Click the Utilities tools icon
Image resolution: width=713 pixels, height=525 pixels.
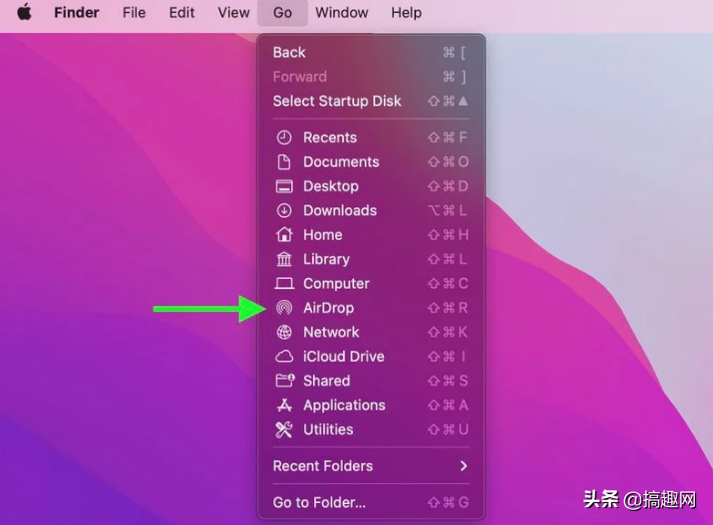[x=284, y=429]
